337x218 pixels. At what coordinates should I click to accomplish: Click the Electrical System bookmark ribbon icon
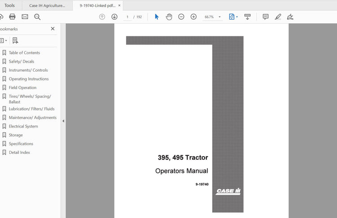[x=4, y=126]
